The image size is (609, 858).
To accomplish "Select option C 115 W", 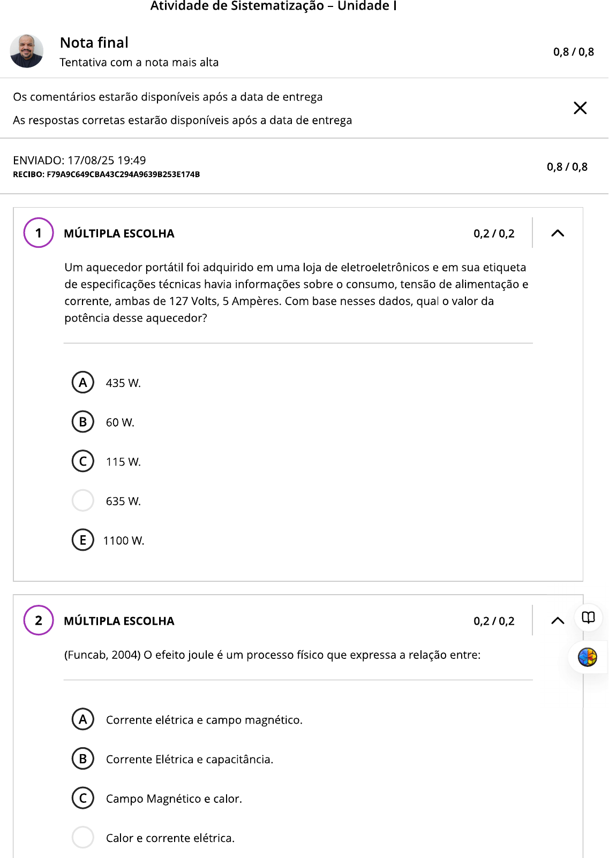I will [x=83, y=461].
